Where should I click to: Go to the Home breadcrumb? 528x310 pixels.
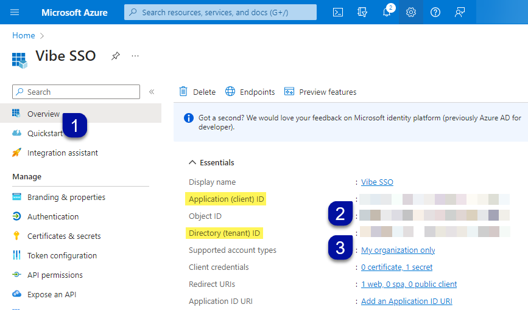(24, 35)
